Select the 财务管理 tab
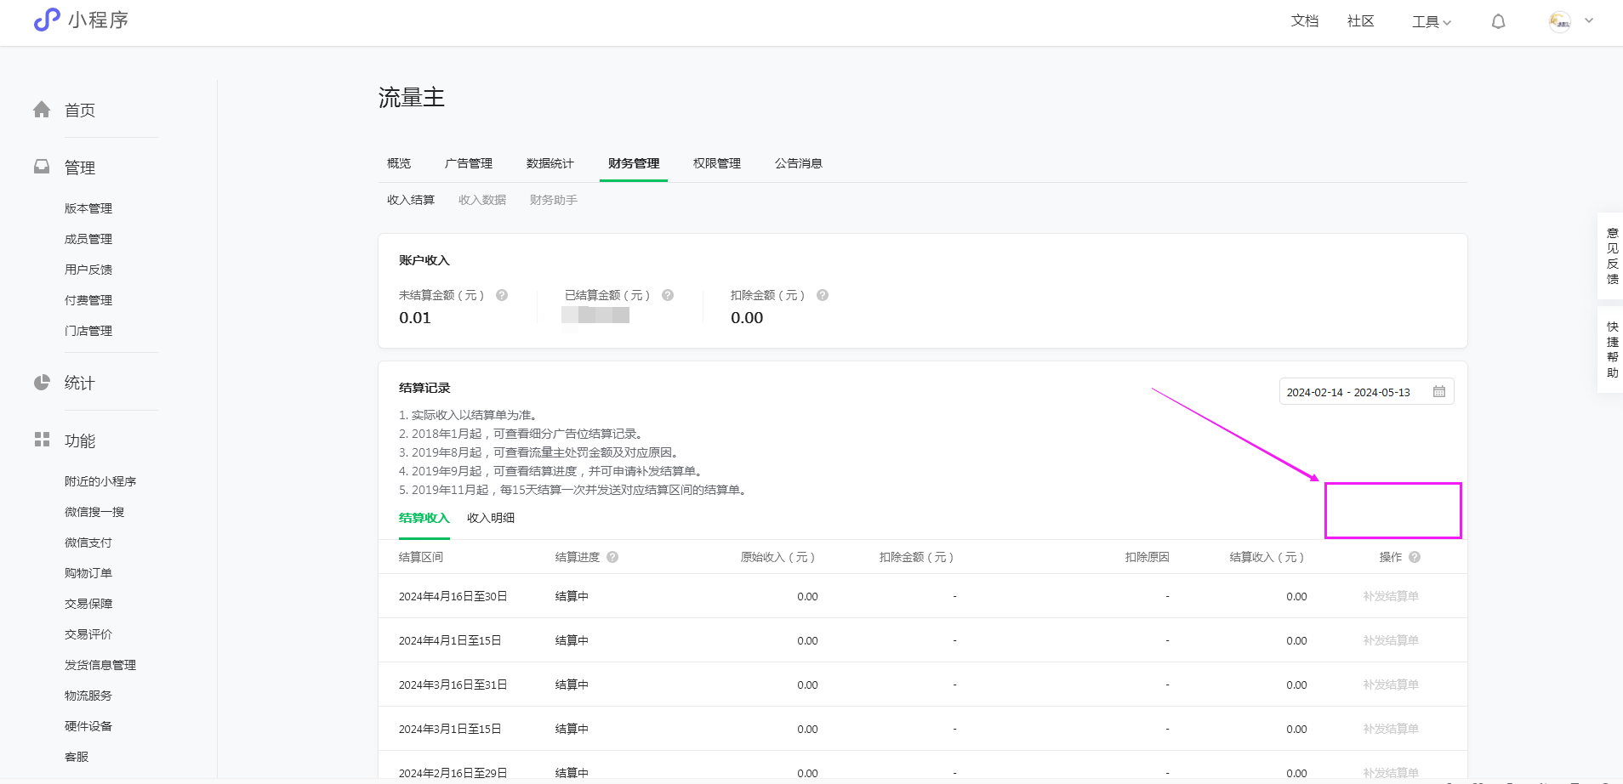 point(634,163)
